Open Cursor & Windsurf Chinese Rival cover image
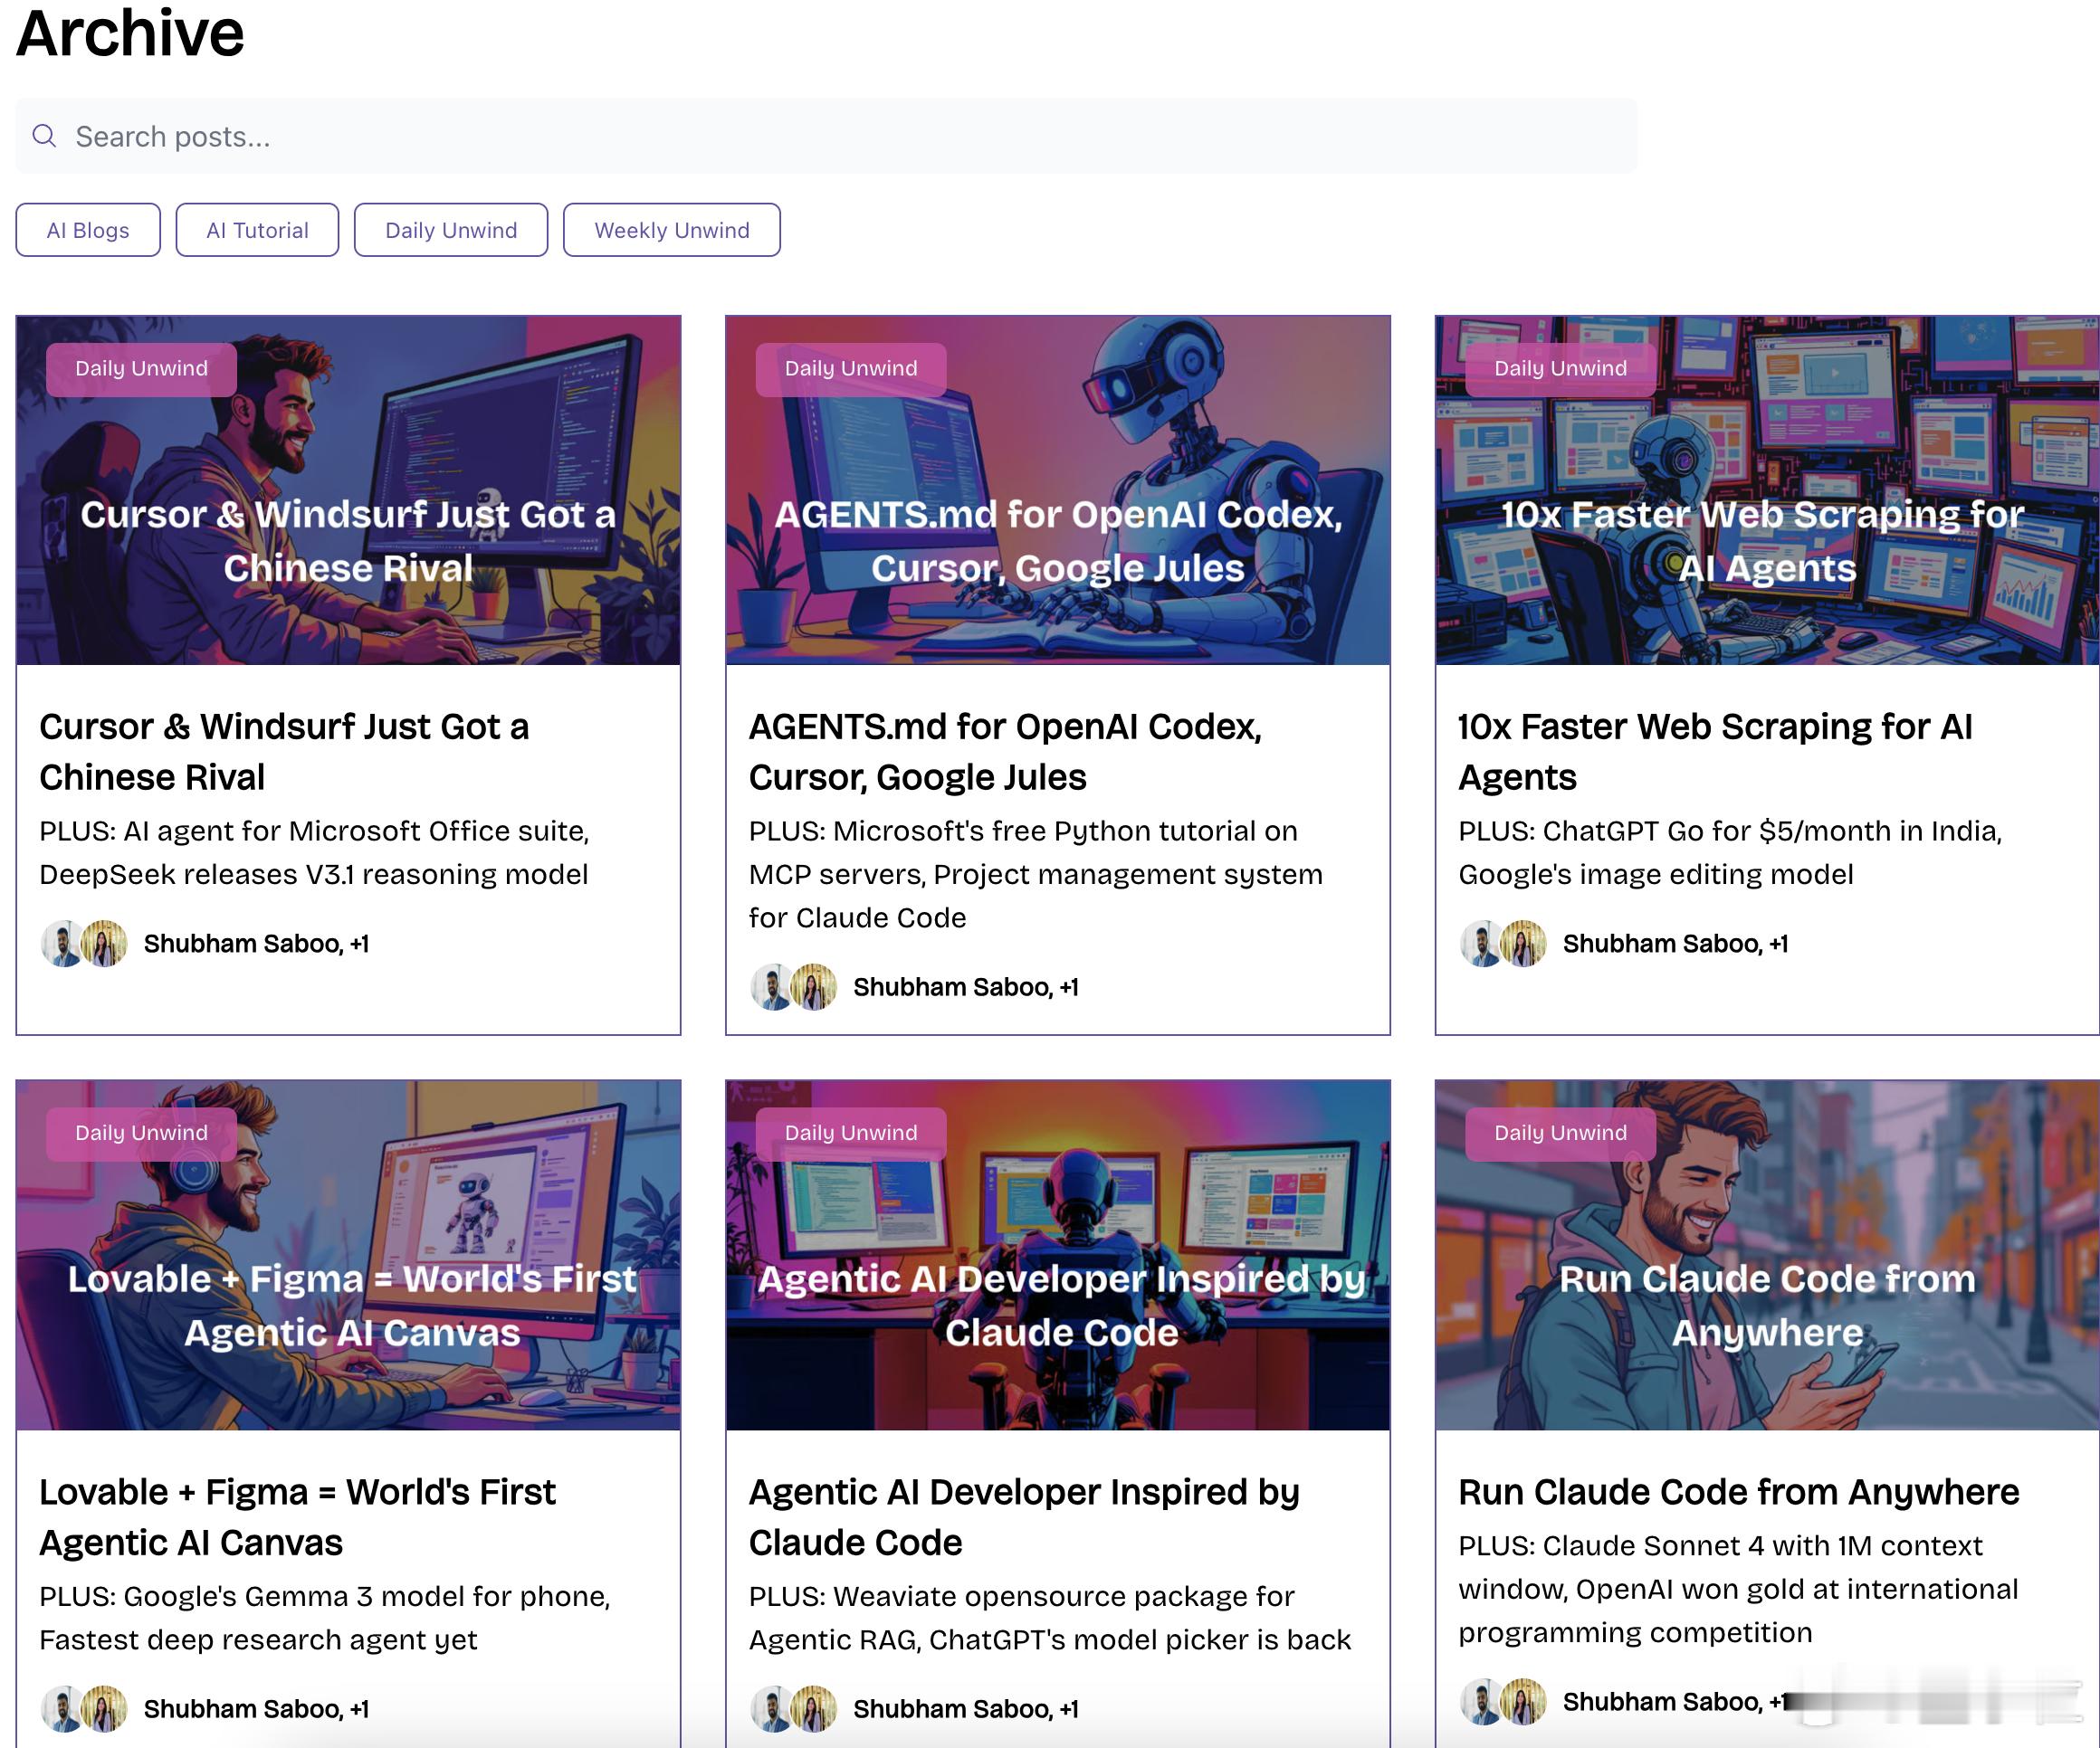This screenshot has width=2100, height=1748. coord(348,490)
